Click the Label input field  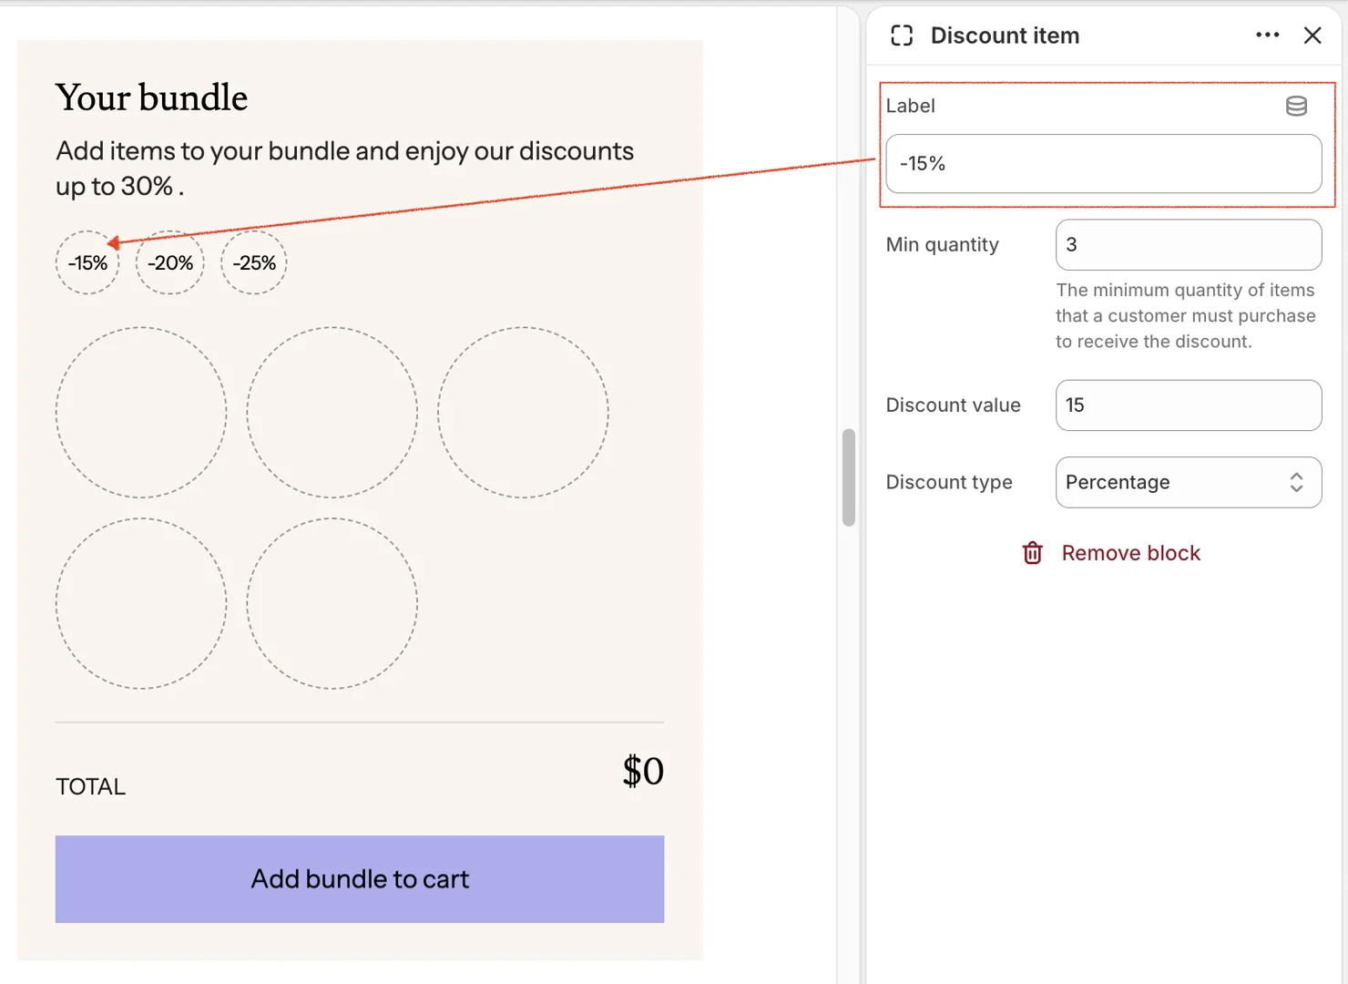coord(1102,164)
